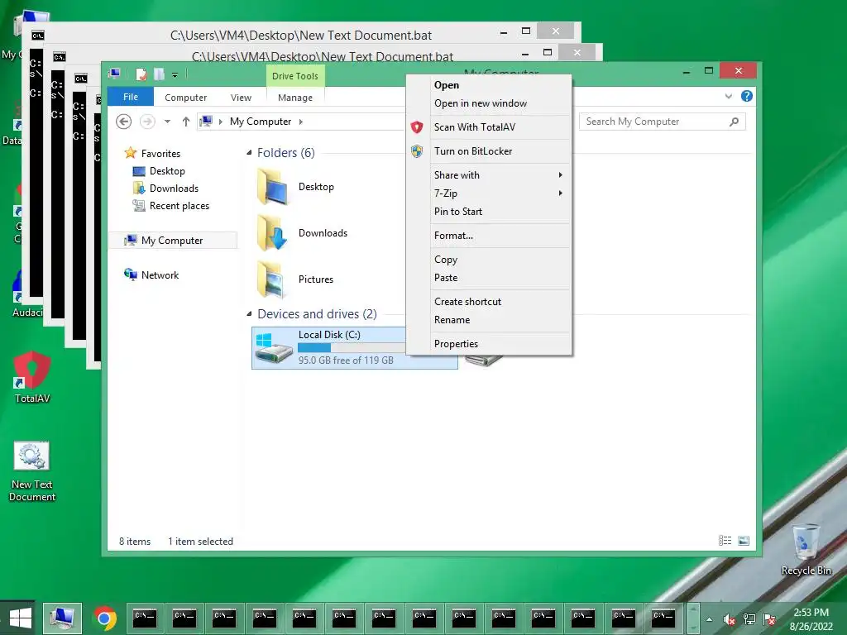Click the My Computer address breadcrumb
847x635 pixels.
coord(261,122)
